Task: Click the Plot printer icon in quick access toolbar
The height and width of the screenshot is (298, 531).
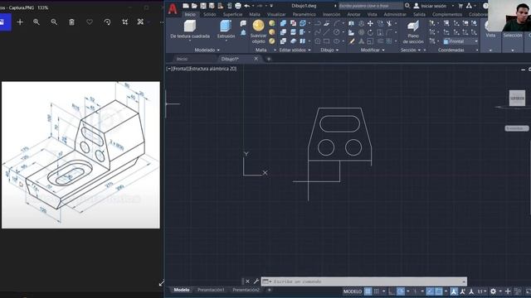Action: [x=238, y=6]
